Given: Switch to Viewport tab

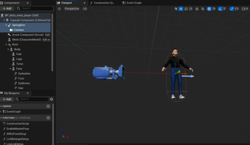Looking at the screenshot, I should click(x=66, y=3).
